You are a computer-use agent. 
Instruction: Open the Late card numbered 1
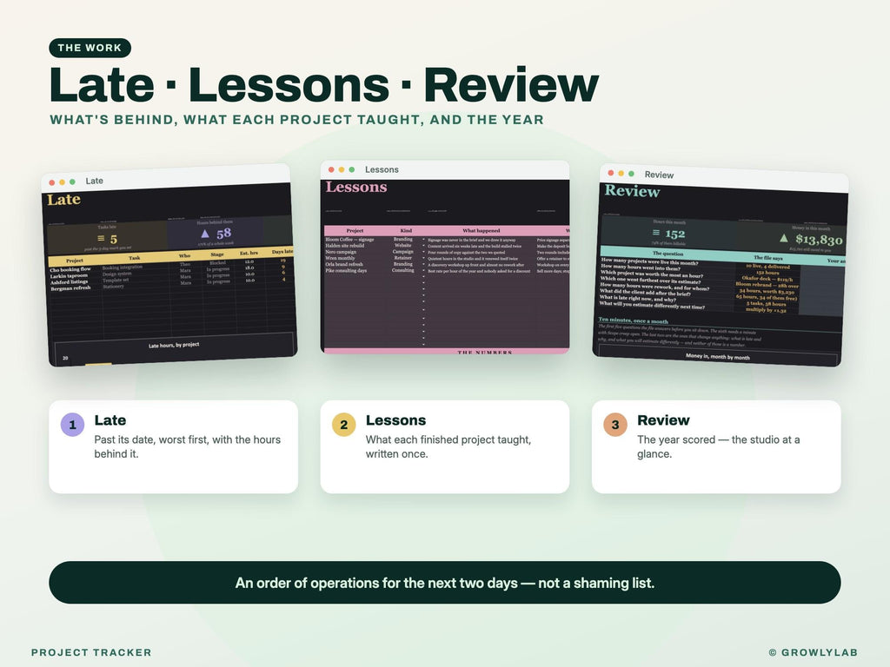[x=174, y=447]
